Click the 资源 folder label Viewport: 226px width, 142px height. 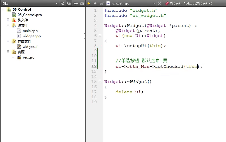[x=21, y=52]
